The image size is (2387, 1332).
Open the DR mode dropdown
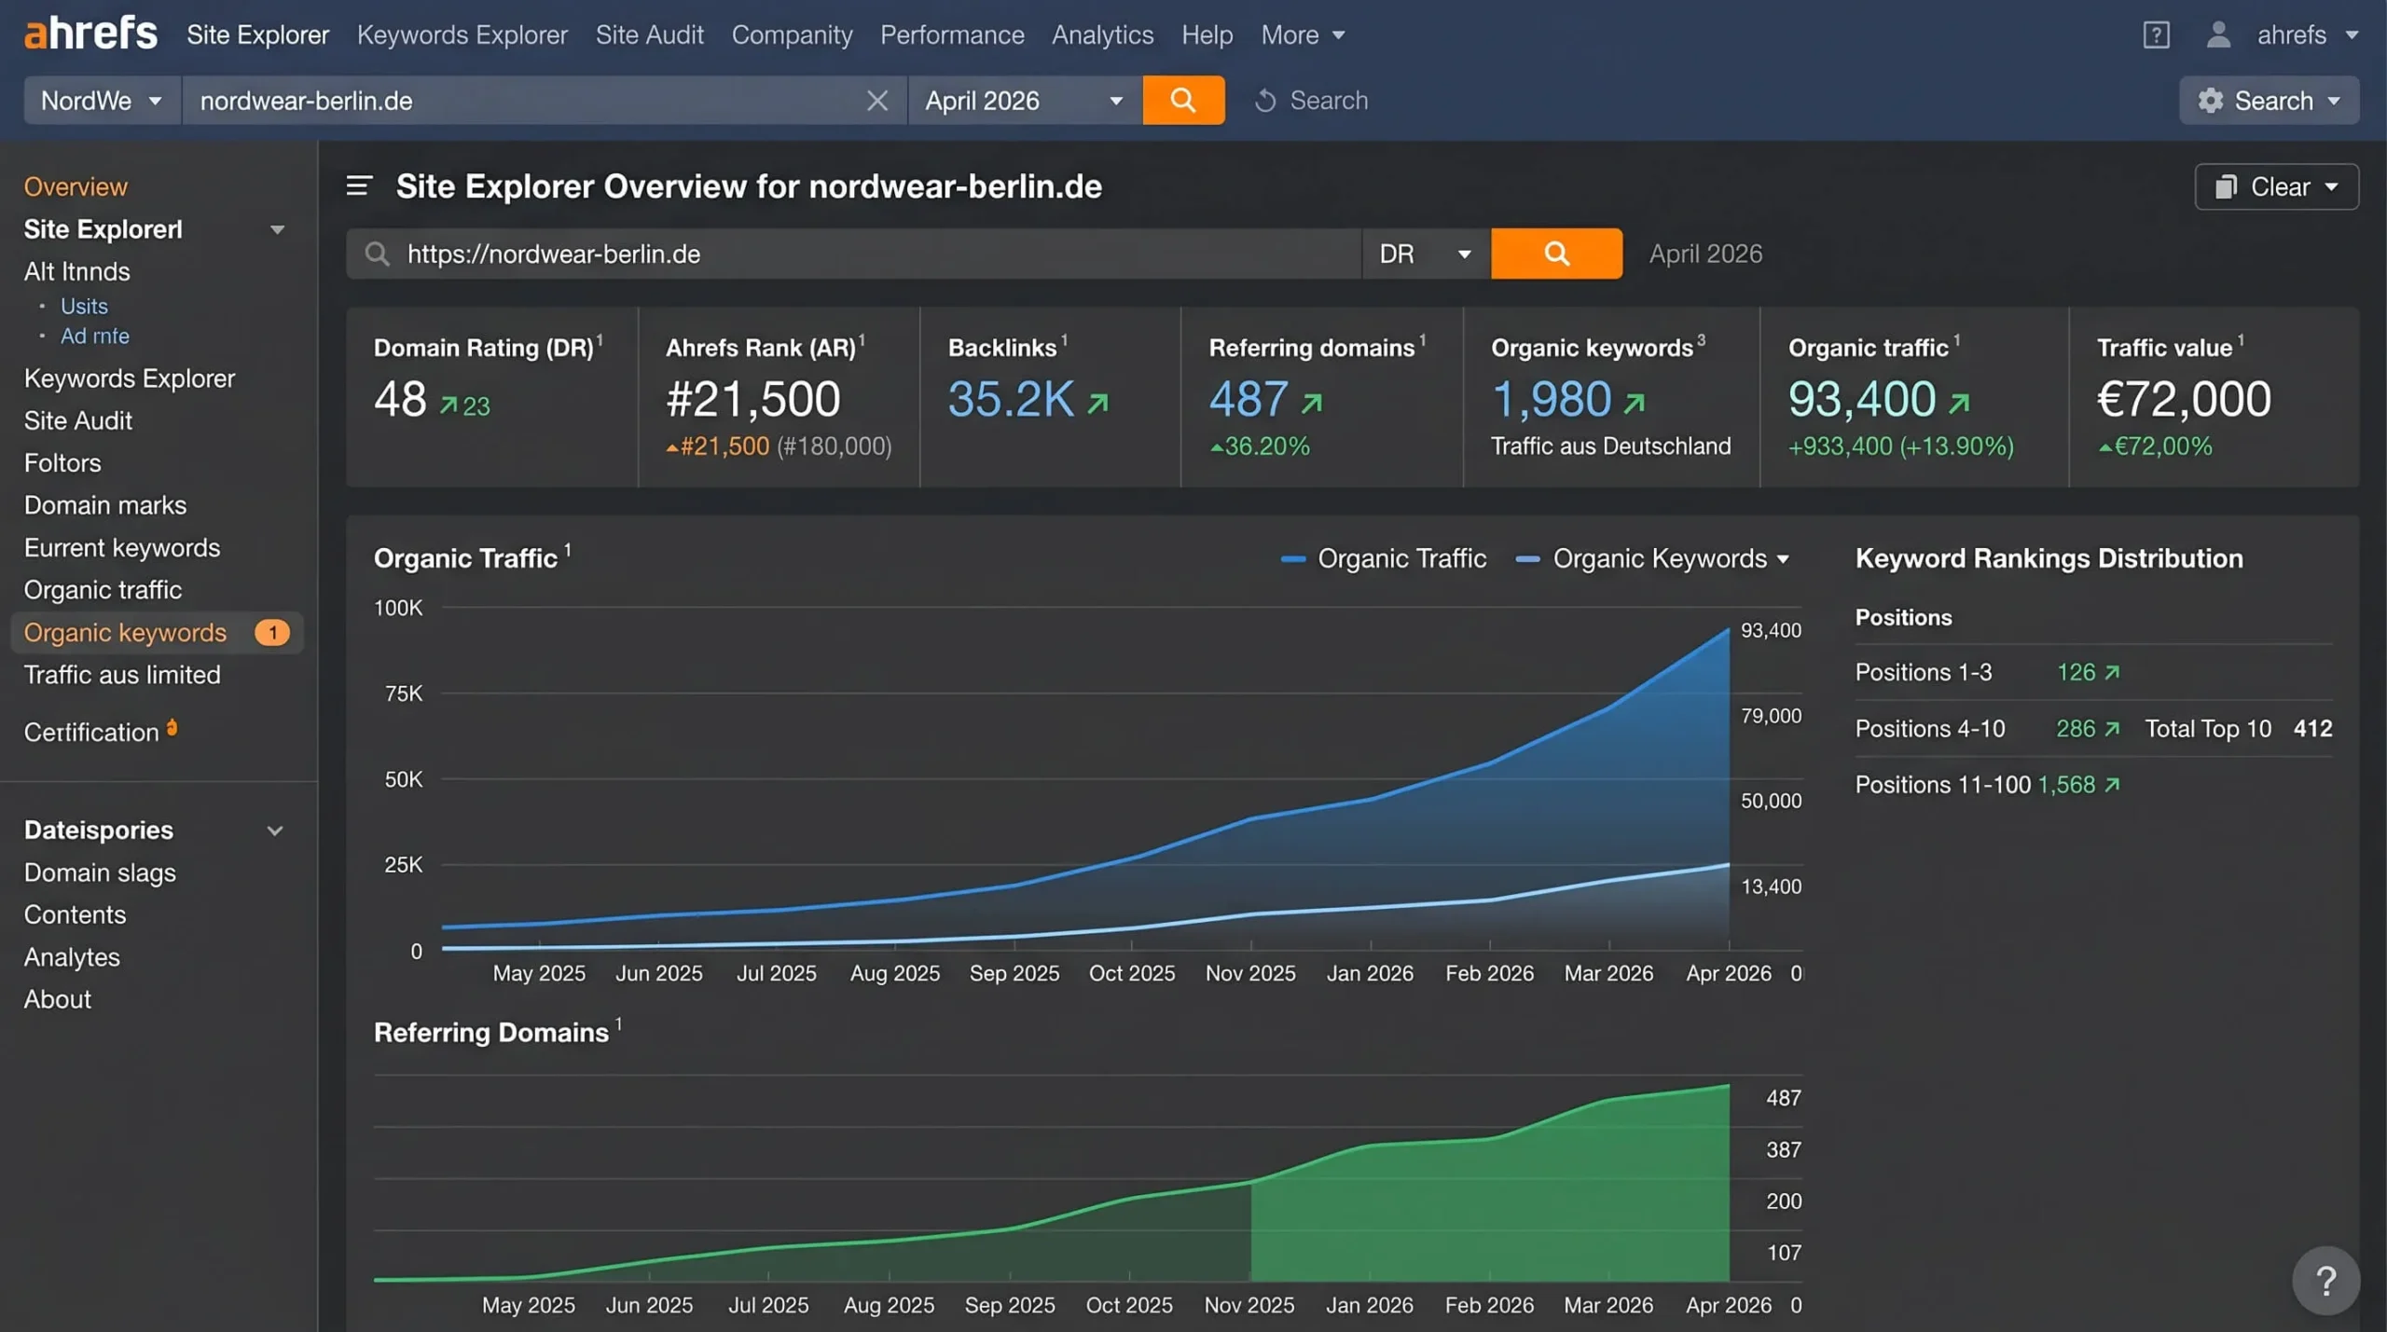click(x=1426, y=254)
